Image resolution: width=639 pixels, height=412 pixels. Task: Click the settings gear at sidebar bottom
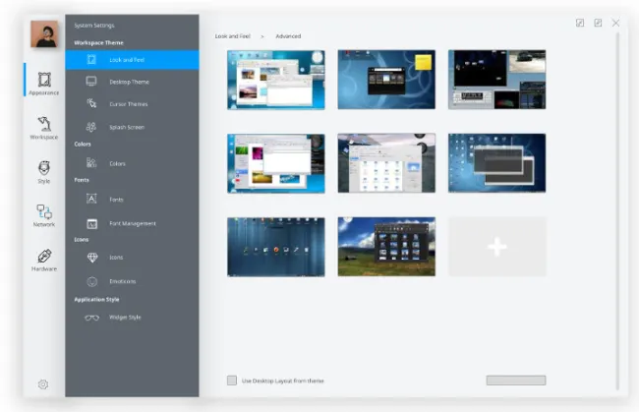(43, 384)
